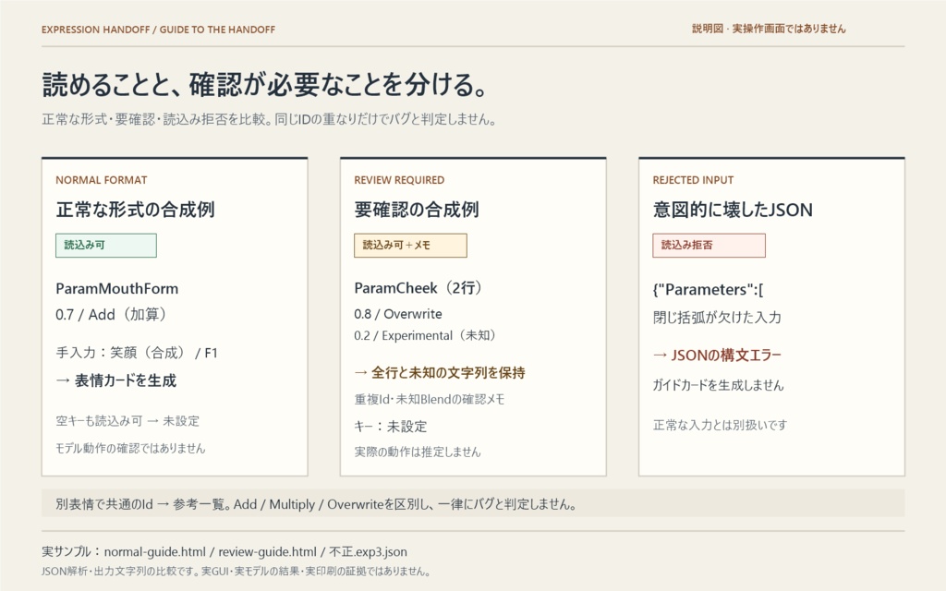Click 'モデル動作の確認ではありません'
This screenshot has height=591, width=946.
coord(130,448)
